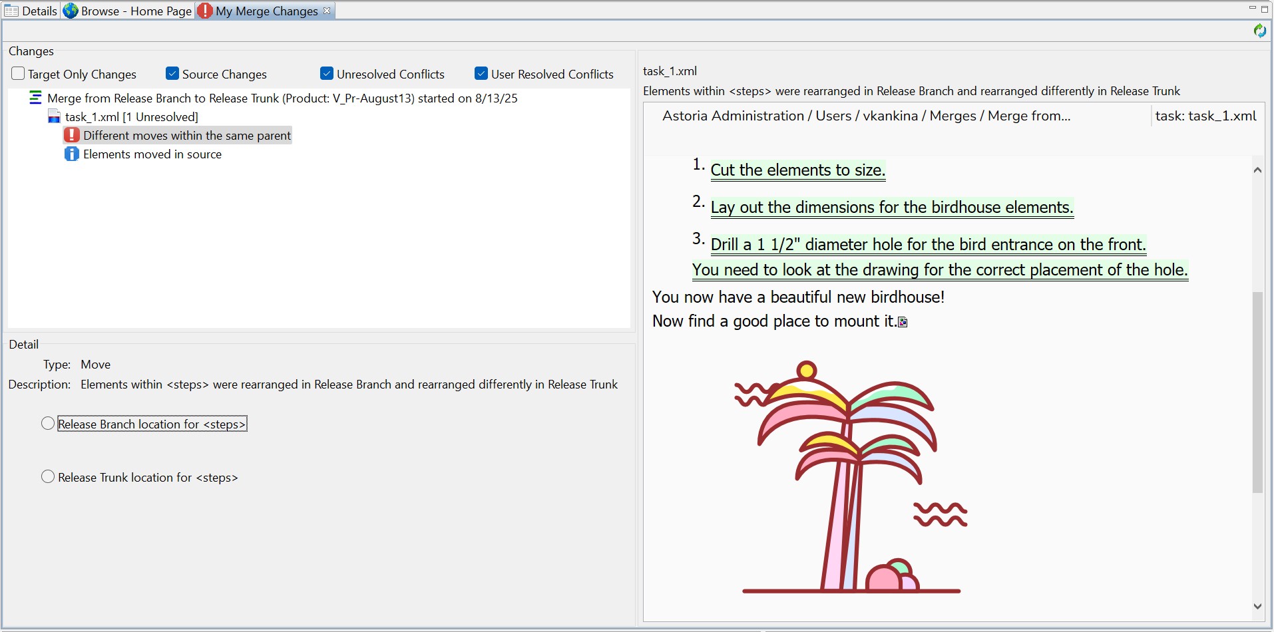Viewport: 1274px width, 632px height.
Task: Click the task_1.xml file icon
Action: [54, 117]
